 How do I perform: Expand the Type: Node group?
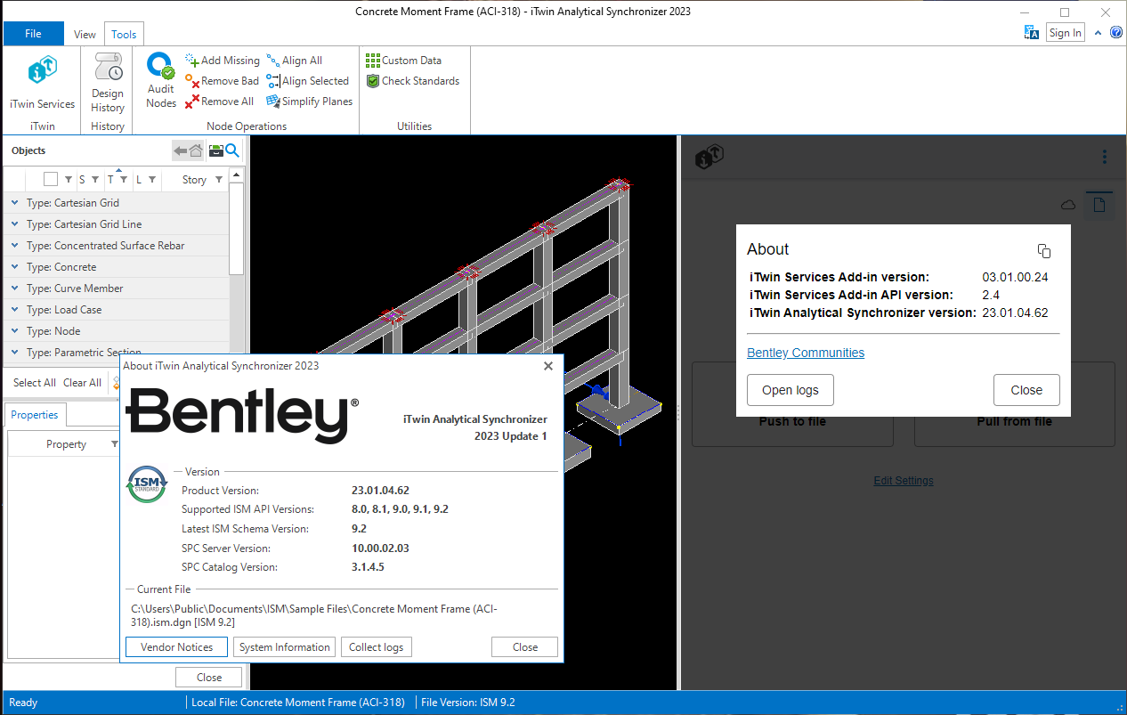[14, 331]
